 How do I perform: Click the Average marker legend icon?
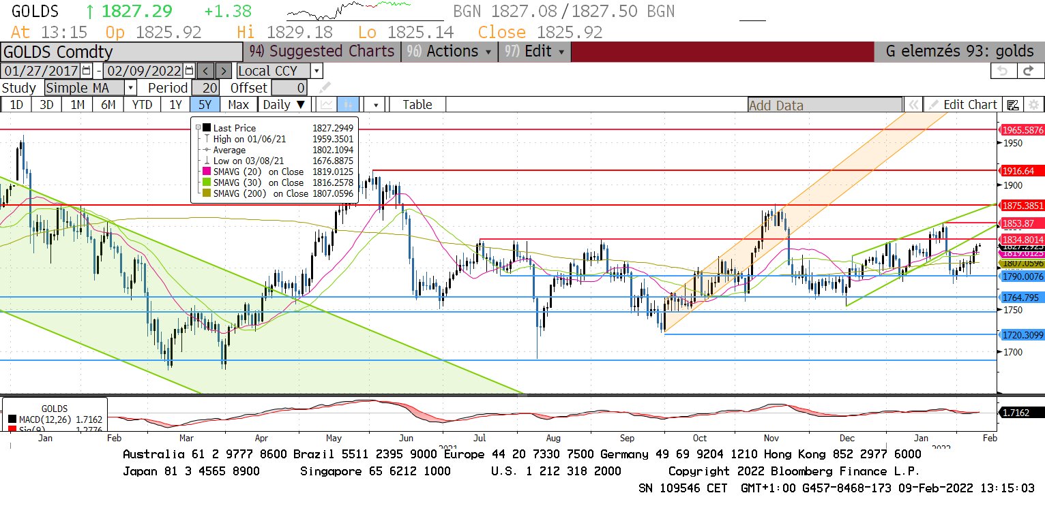pos(207,150)
